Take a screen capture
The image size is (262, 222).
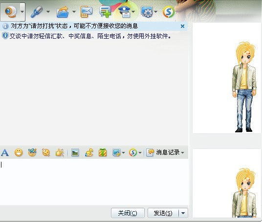click(116, 152)
